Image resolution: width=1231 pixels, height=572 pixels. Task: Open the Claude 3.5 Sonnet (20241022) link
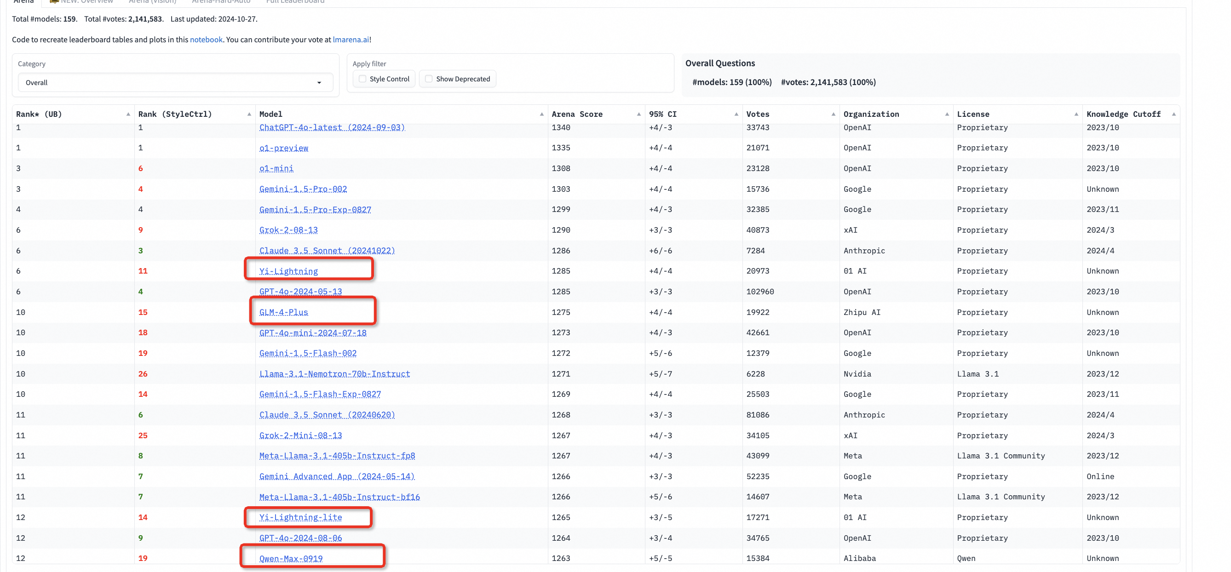(327, 251)
